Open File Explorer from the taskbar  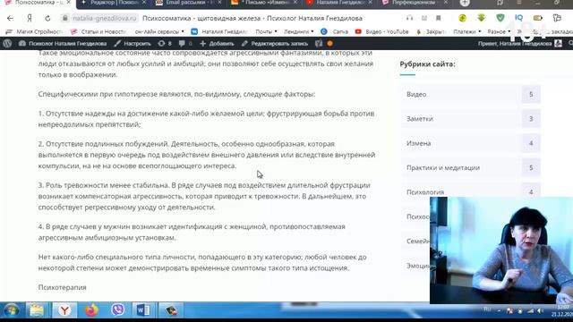click(37, 310)
